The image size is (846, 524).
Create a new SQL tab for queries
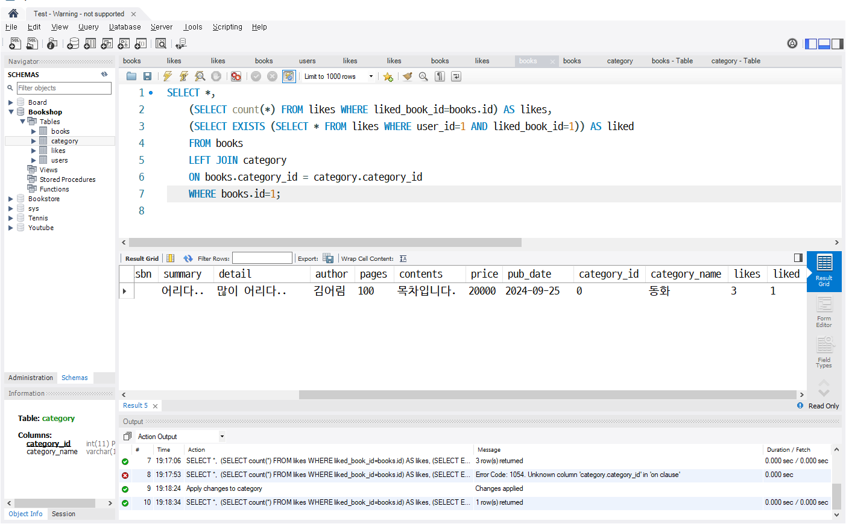14,43
